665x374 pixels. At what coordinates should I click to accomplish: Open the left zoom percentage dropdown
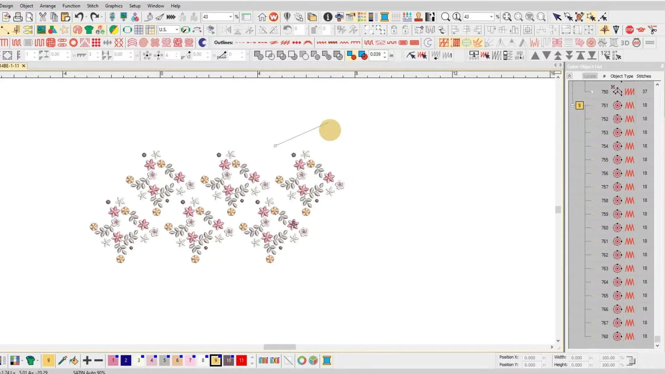coord(230,17)
